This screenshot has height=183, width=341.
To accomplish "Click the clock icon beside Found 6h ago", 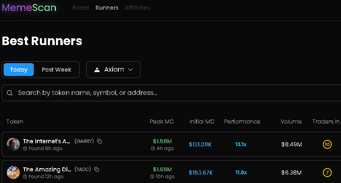I will tap(25, 148).
